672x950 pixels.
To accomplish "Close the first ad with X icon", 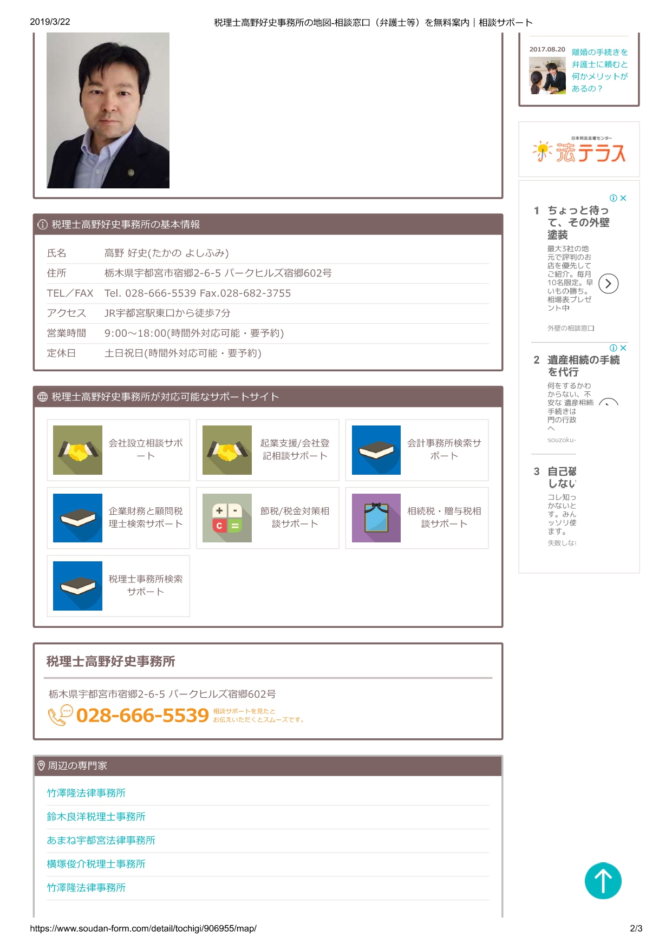I will [x=623, y=198].
